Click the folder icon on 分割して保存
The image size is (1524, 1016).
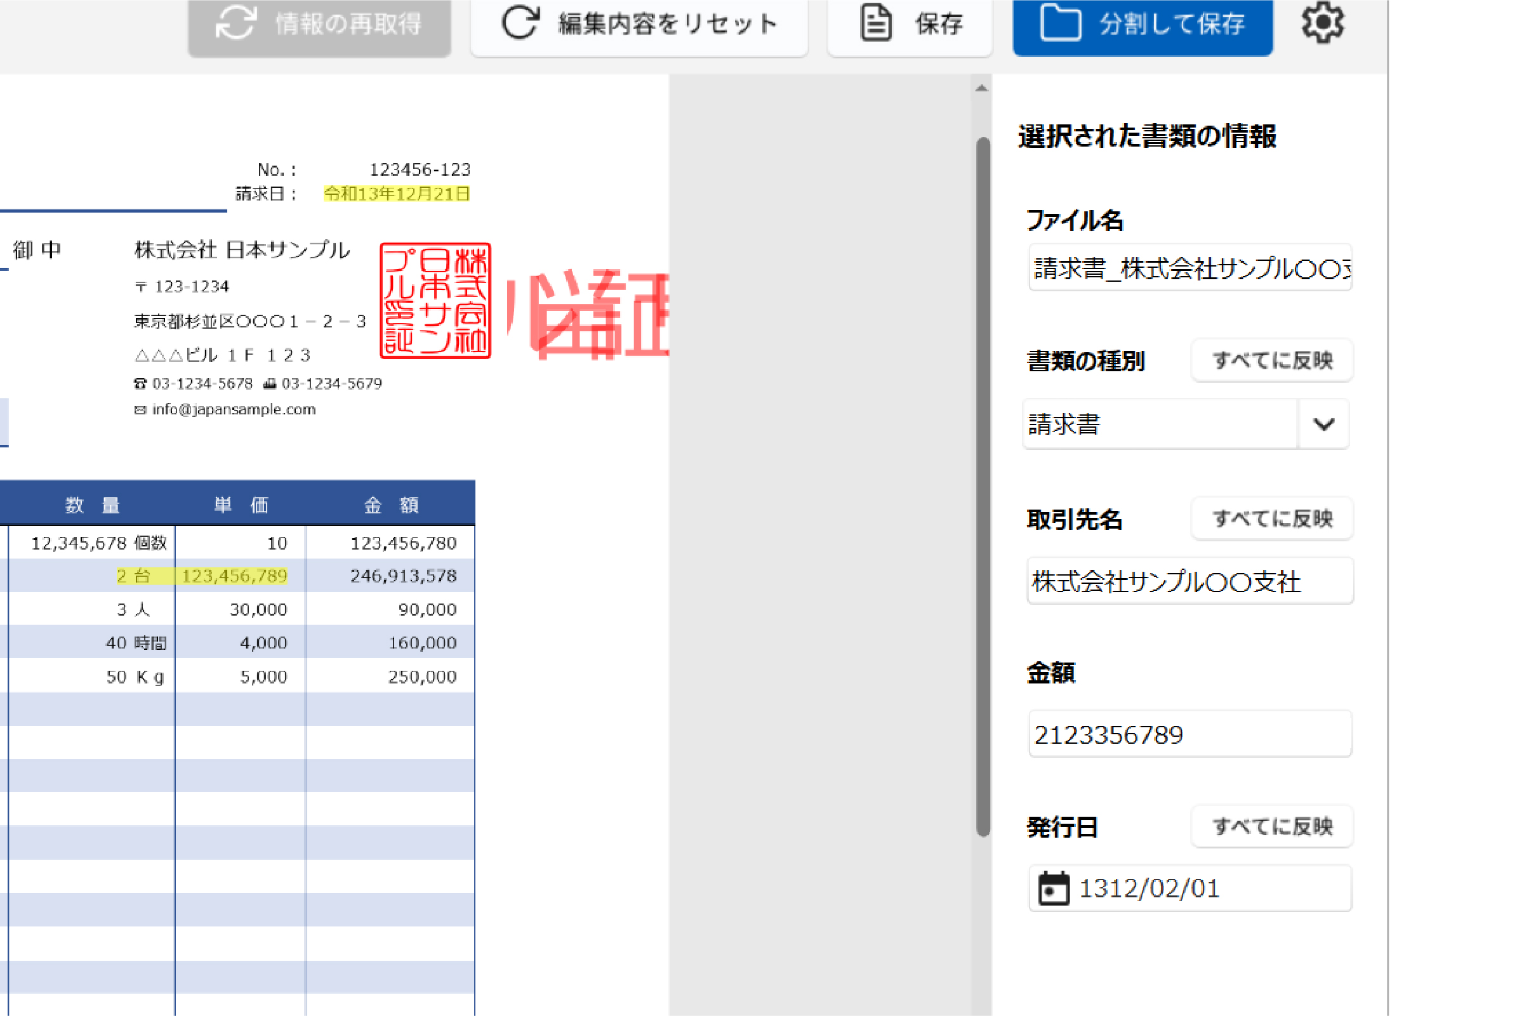(1061, 25)
